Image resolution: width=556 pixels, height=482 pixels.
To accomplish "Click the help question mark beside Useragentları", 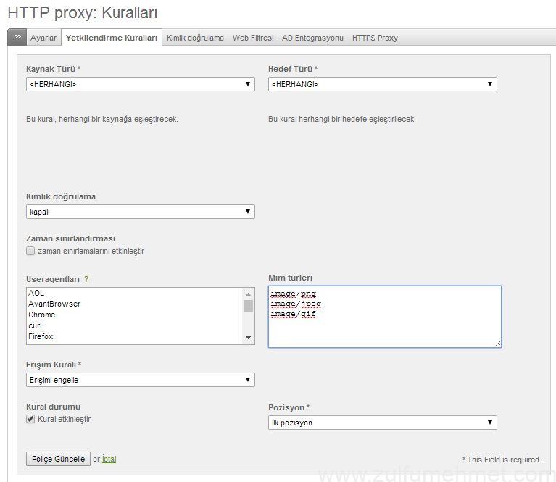I will [86, 280].
